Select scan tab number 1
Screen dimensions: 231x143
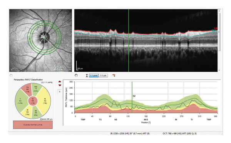coord(60,92)
